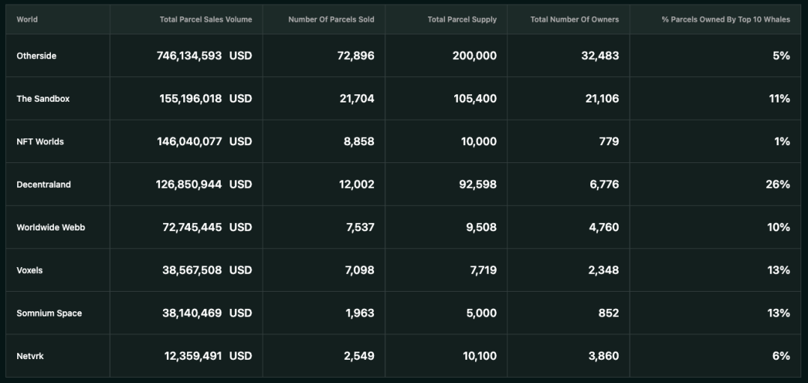Click owners count 3,860
Screen dimensions: 808x383
tap(605, 355)
